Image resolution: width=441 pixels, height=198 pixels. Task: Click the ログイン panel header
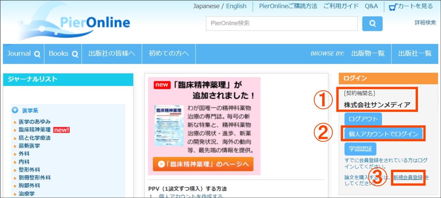(388, 78)
